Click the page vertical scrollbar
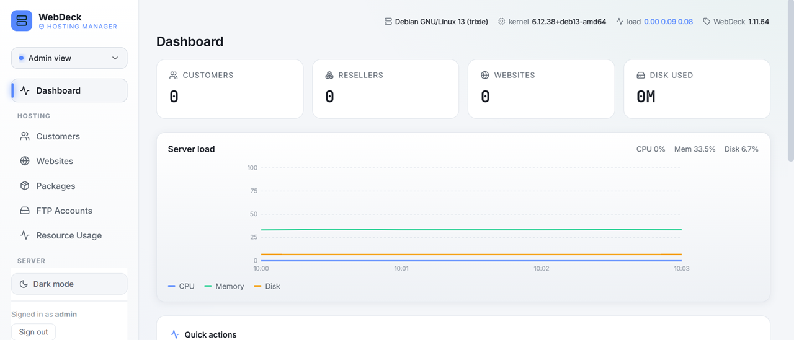Viewport: 794px width, 340px height. point(790,81)
